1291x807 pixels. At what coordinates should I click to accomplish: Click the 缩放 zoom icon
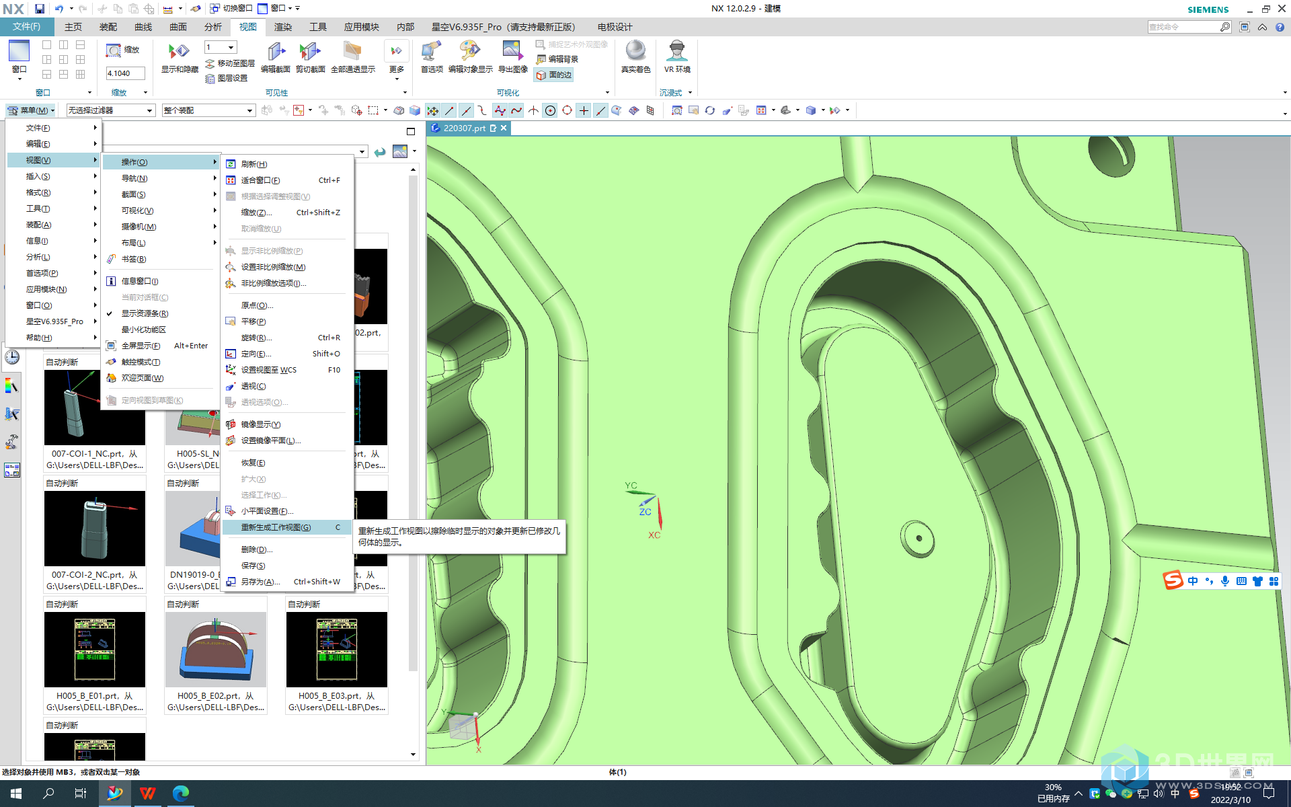pos(114,50)
